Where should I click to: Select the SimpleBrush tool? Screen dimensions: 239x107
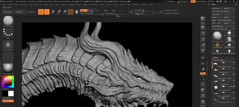[x=217, y=45]
